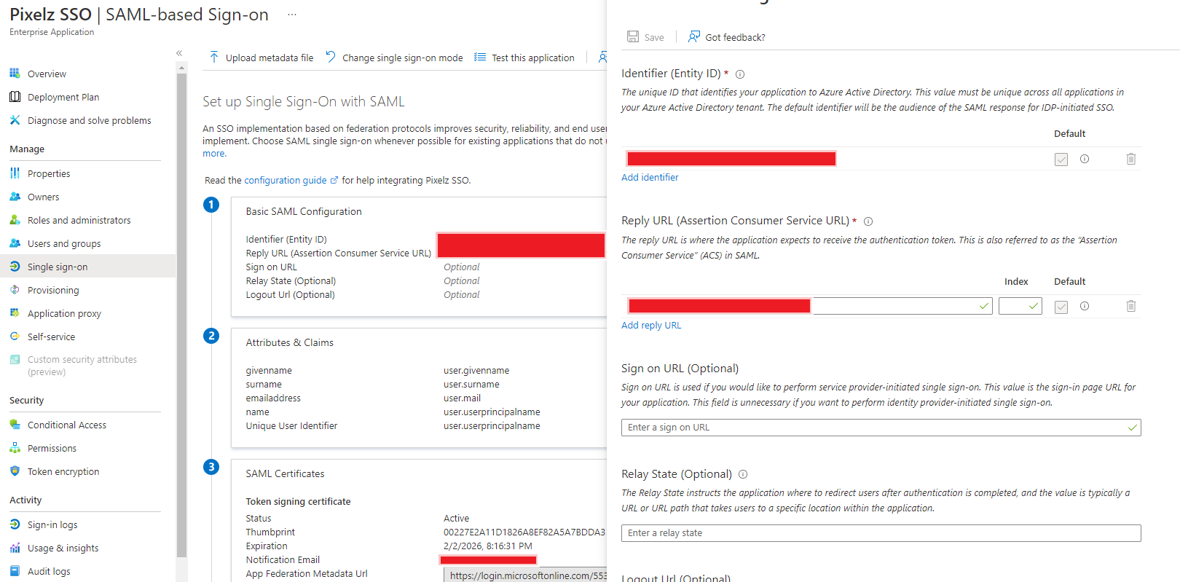Click Got feedback? button
This screenshot has width=1180, height=582.
tap(727, 37)
